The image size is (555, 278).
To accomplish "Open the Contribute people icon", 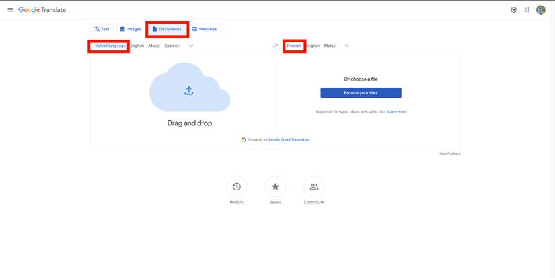I will click(313, 187).
